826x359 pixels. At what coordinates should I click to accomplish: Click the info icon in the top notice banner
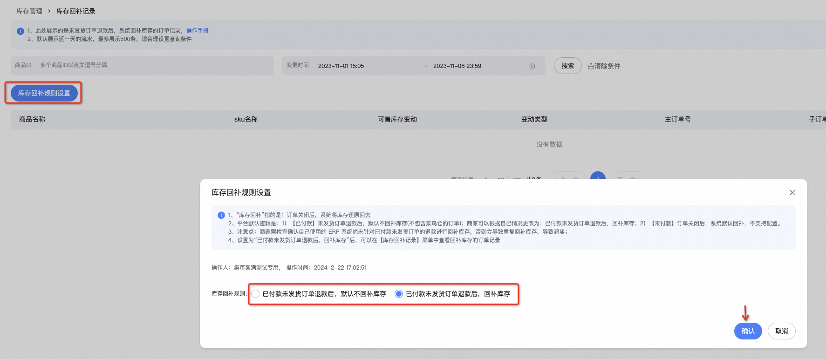click(x=20, y=31)
